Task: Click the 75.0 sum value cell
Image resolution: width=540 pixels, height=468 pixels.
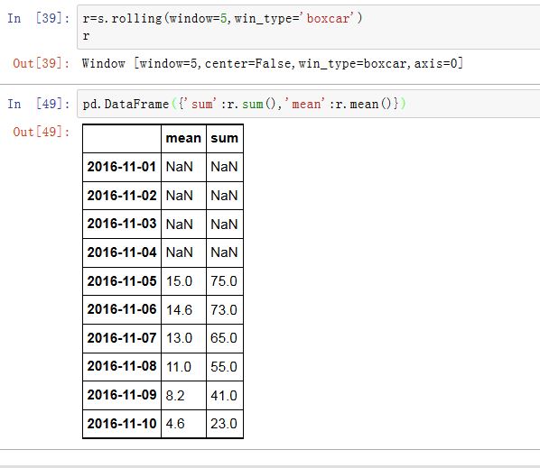Action: click(x=225, y=281)
